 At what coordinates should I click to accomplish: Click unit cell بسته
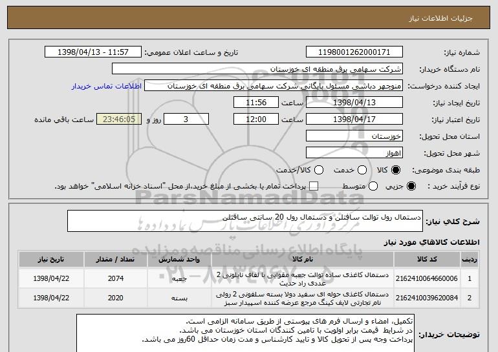(179, 298)
